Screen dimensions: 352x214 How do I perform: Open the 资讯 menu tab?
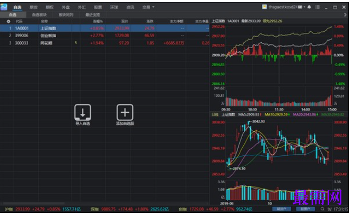pos(130,7)
